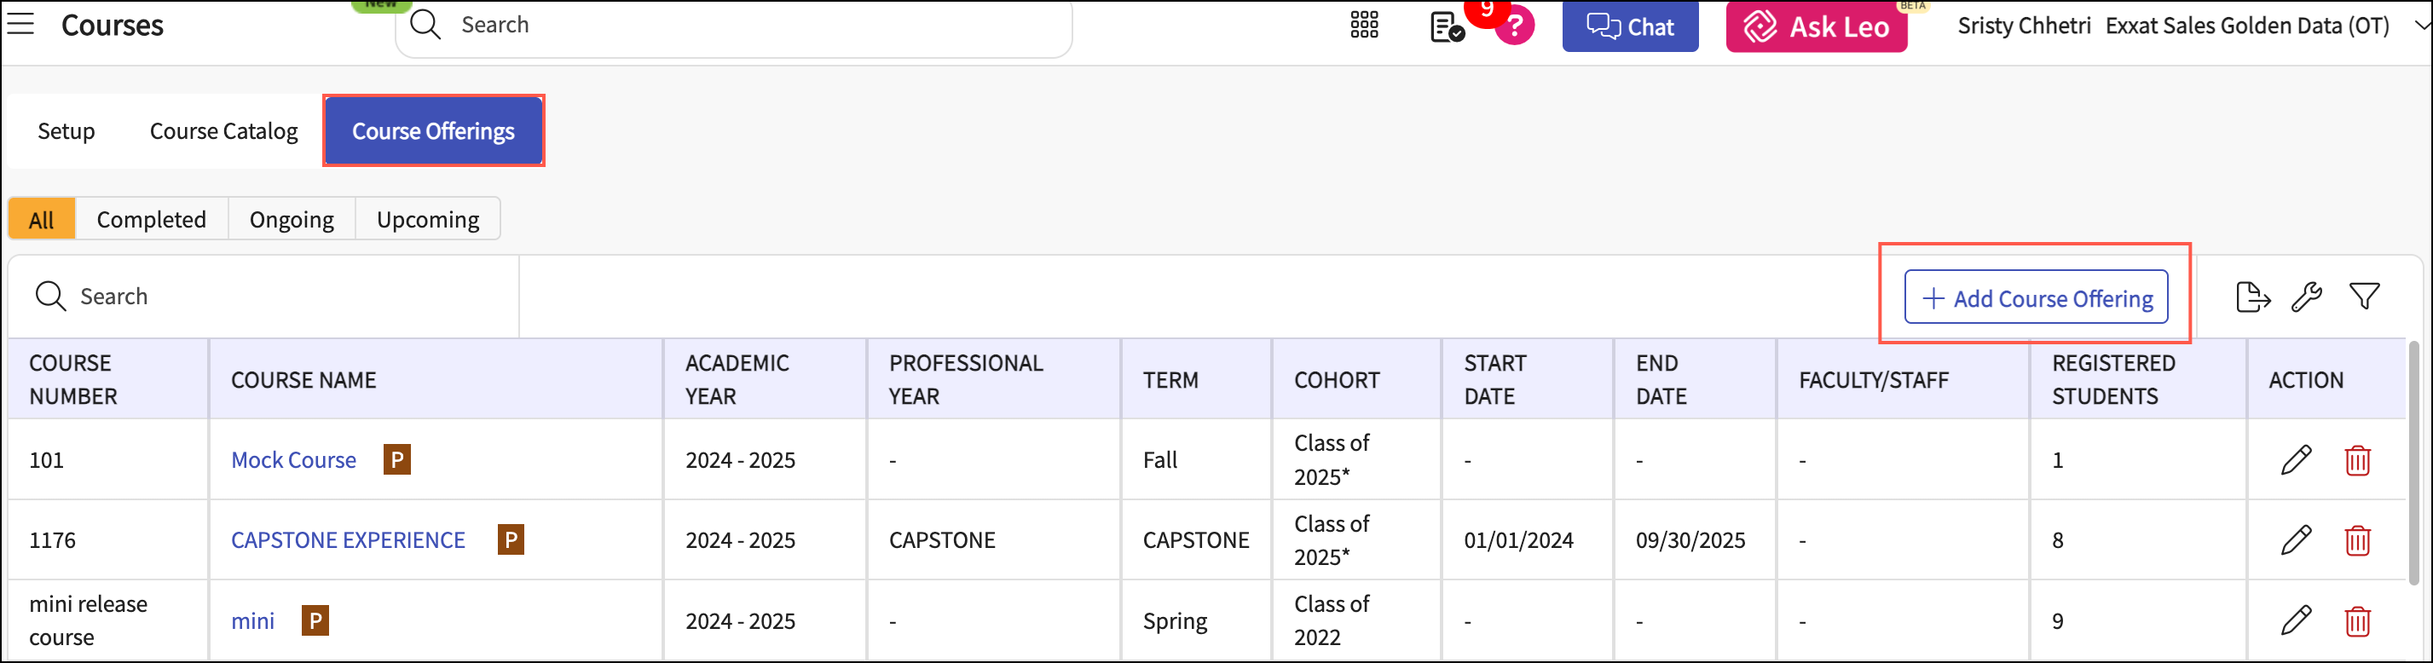The height and width of the screenshot is (663, 2433).
Task: Click the export icon above the table
Action: click(2252, 297)
